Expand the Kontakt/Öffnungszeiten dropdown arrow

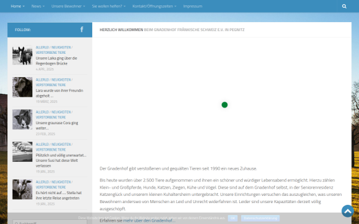175,7
